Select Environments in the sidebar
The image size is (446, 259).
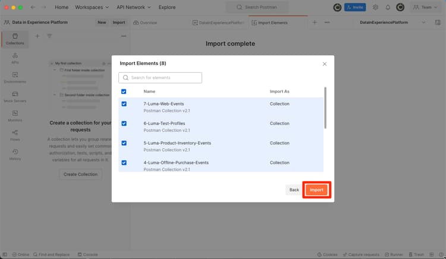click(15, 77)
